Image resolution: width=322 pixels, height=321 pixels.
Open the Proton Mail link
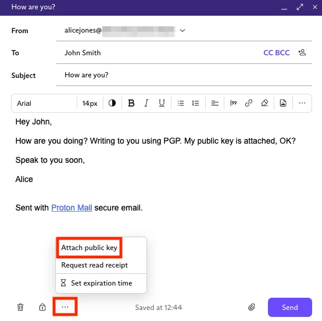(x=71, y=208)
